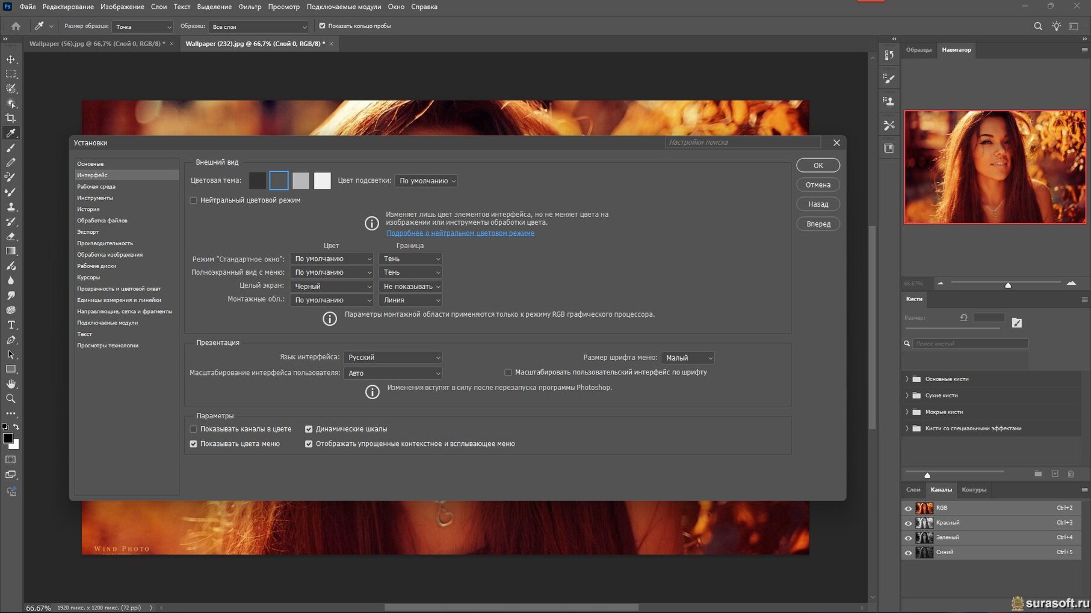Open the lightbulb Learn icon
Image resolution: width=1091 pixels, height=613 pixels.
(1056, 26)
